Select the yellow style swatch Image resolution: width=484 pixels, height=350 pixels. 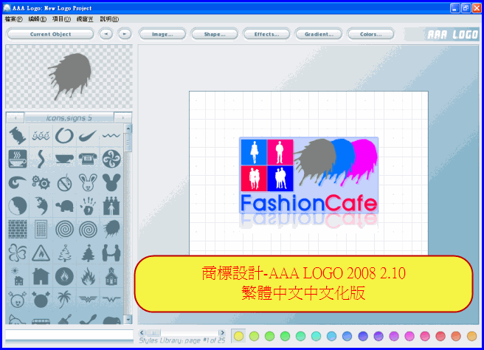238,337
